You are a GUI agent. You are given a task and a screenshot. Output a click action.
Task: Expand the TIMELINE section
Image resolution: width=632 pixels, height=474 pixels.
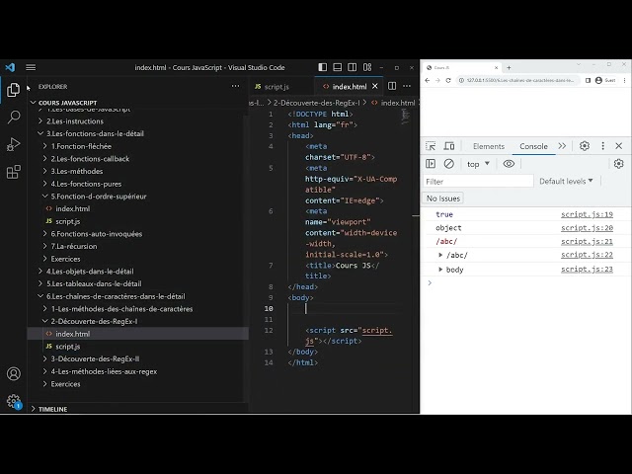pyautogui.click(x=52, y=409)
